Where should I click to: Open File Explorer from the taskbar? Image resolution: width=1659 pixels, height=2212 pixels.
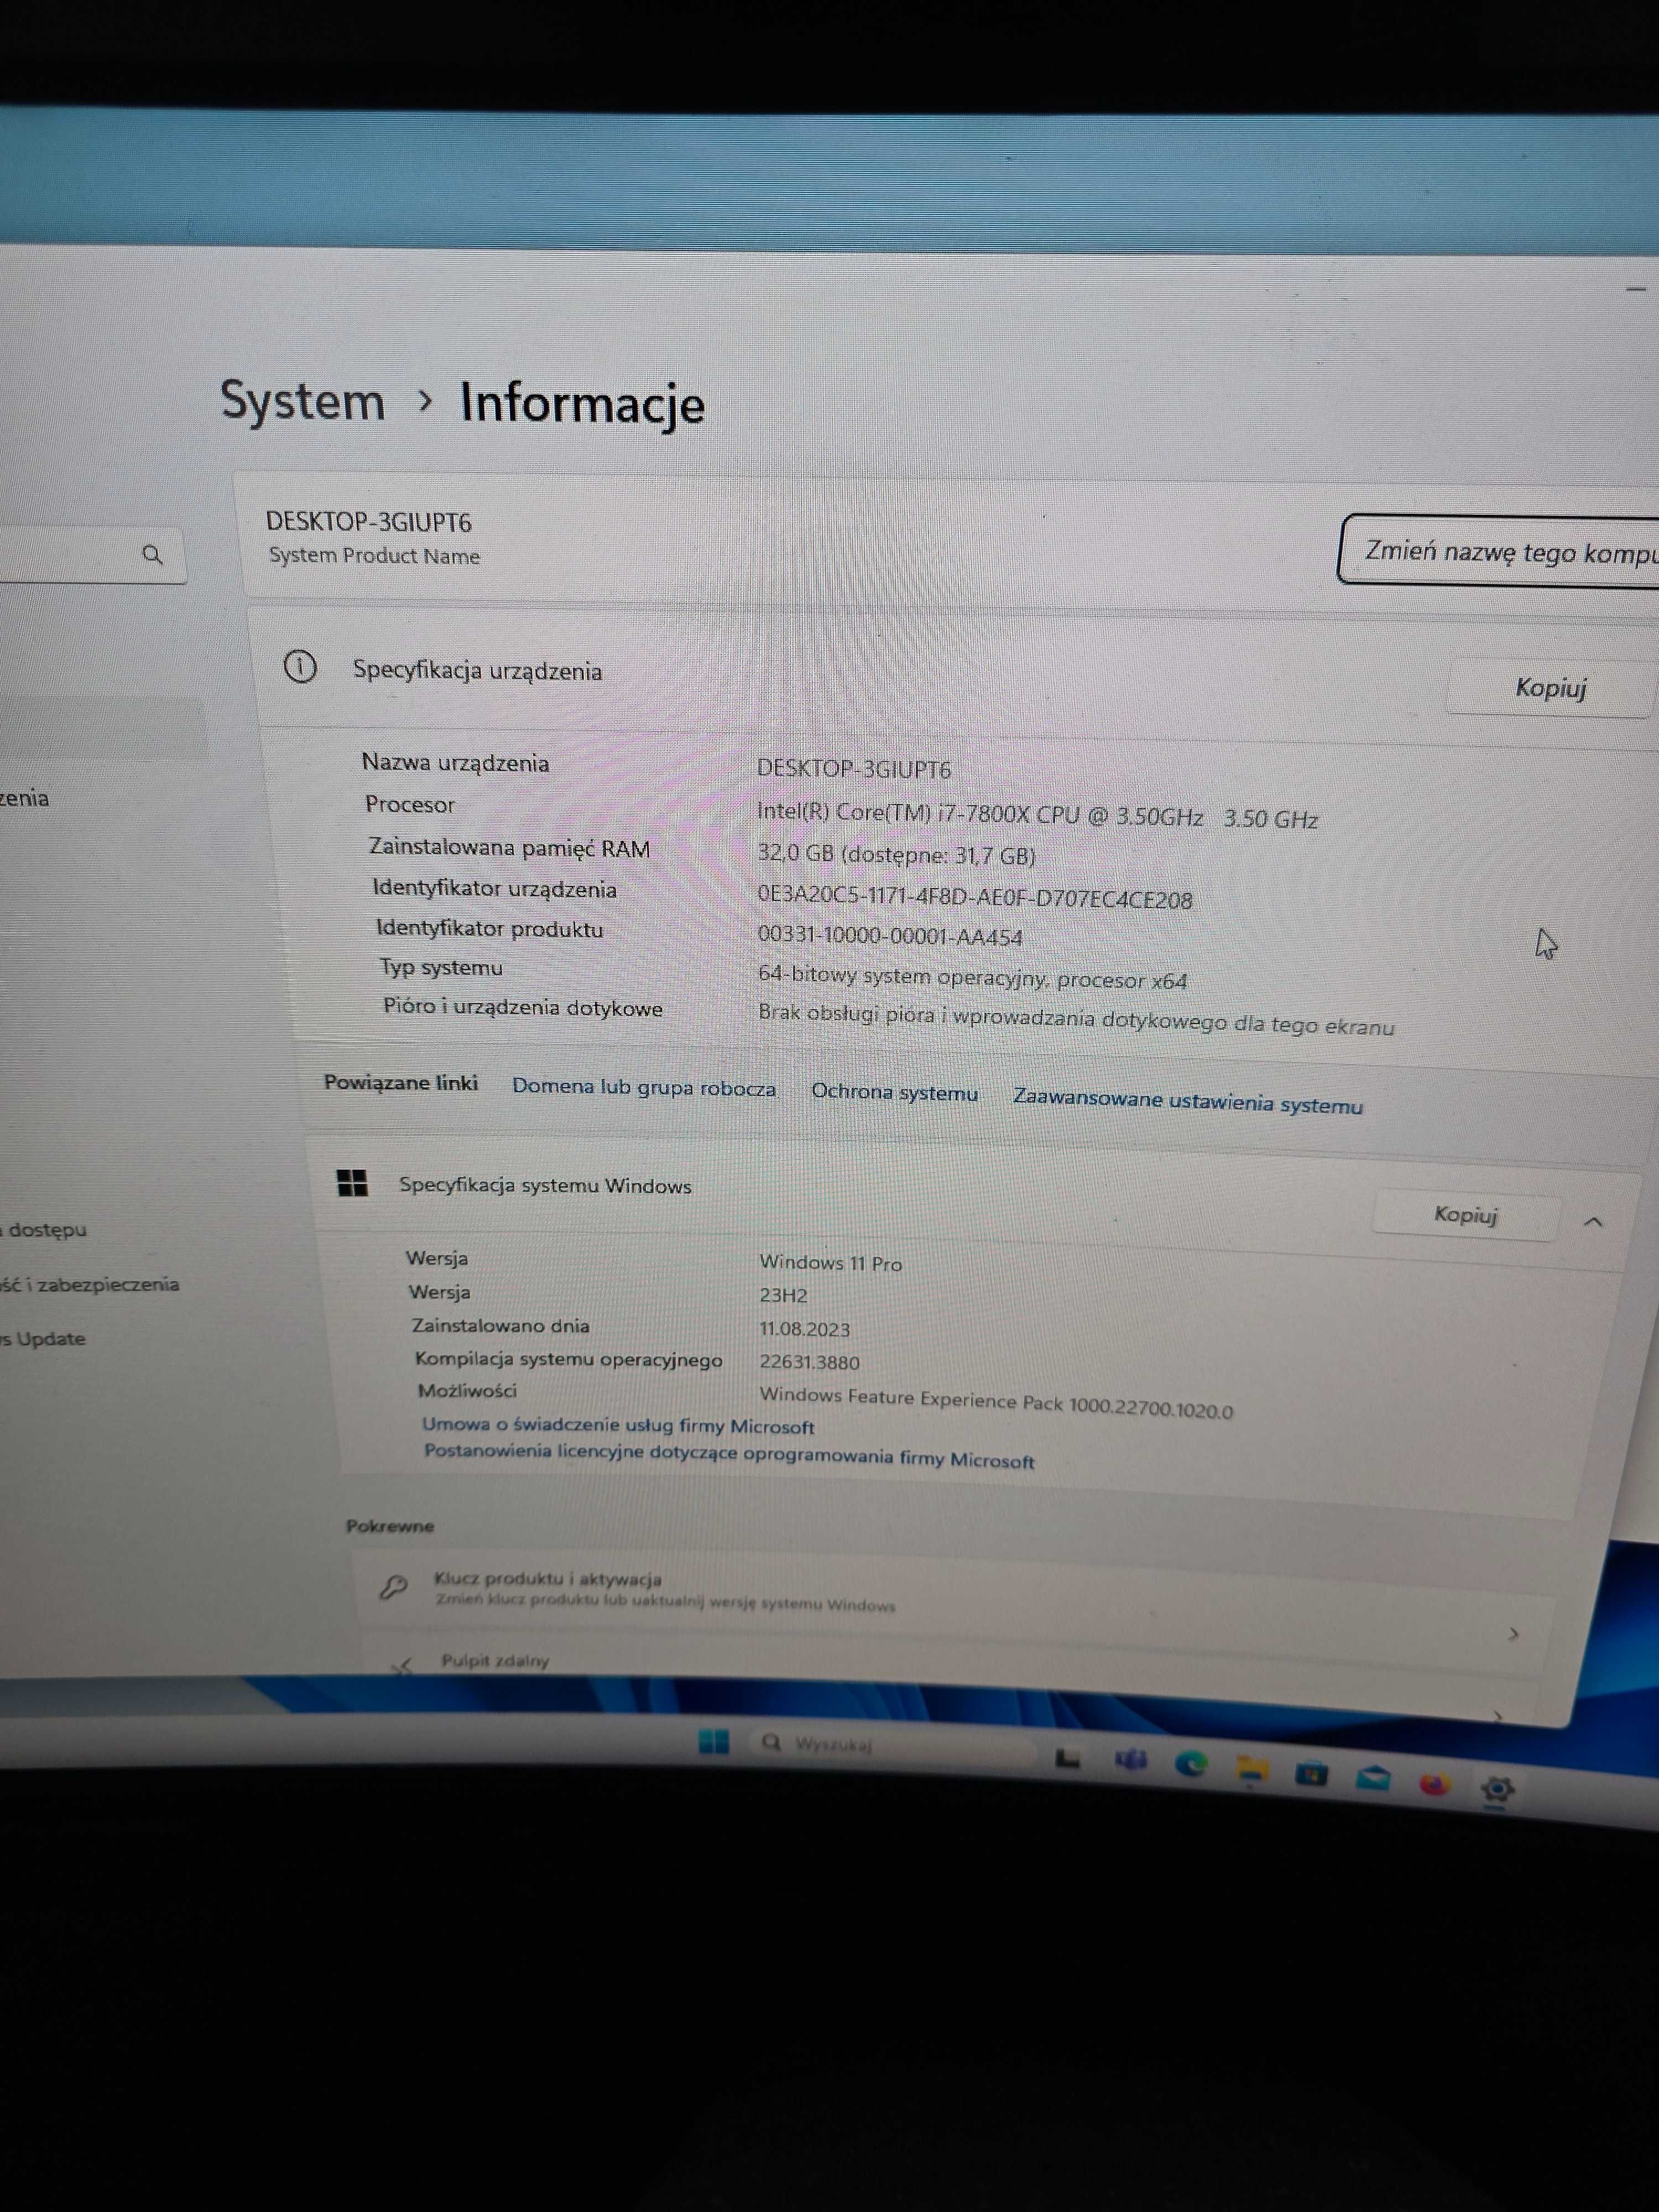1251,1770
